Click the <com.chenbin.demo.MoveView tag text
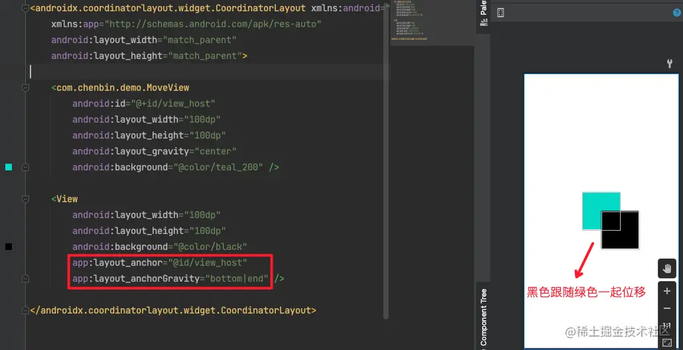Screen dimensions: 683x350 [x=120, y=87]
